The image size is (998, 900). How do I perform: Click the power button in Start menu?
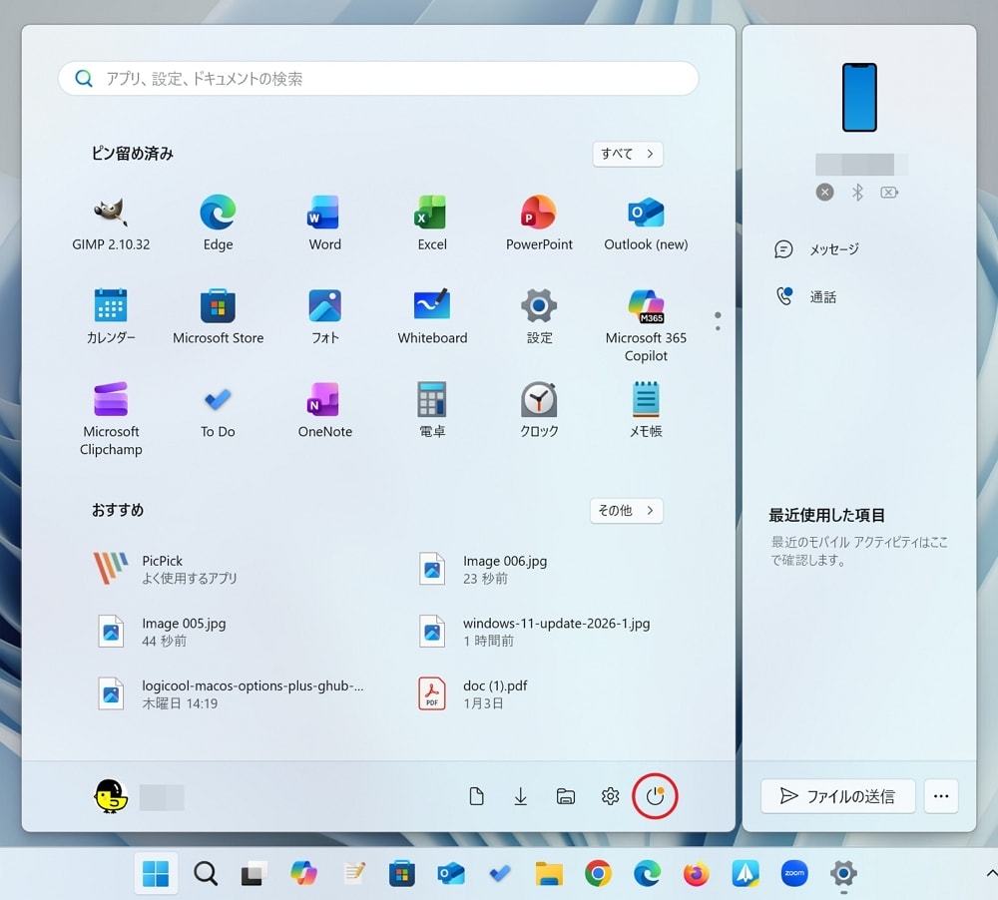(x=655, y=796)
